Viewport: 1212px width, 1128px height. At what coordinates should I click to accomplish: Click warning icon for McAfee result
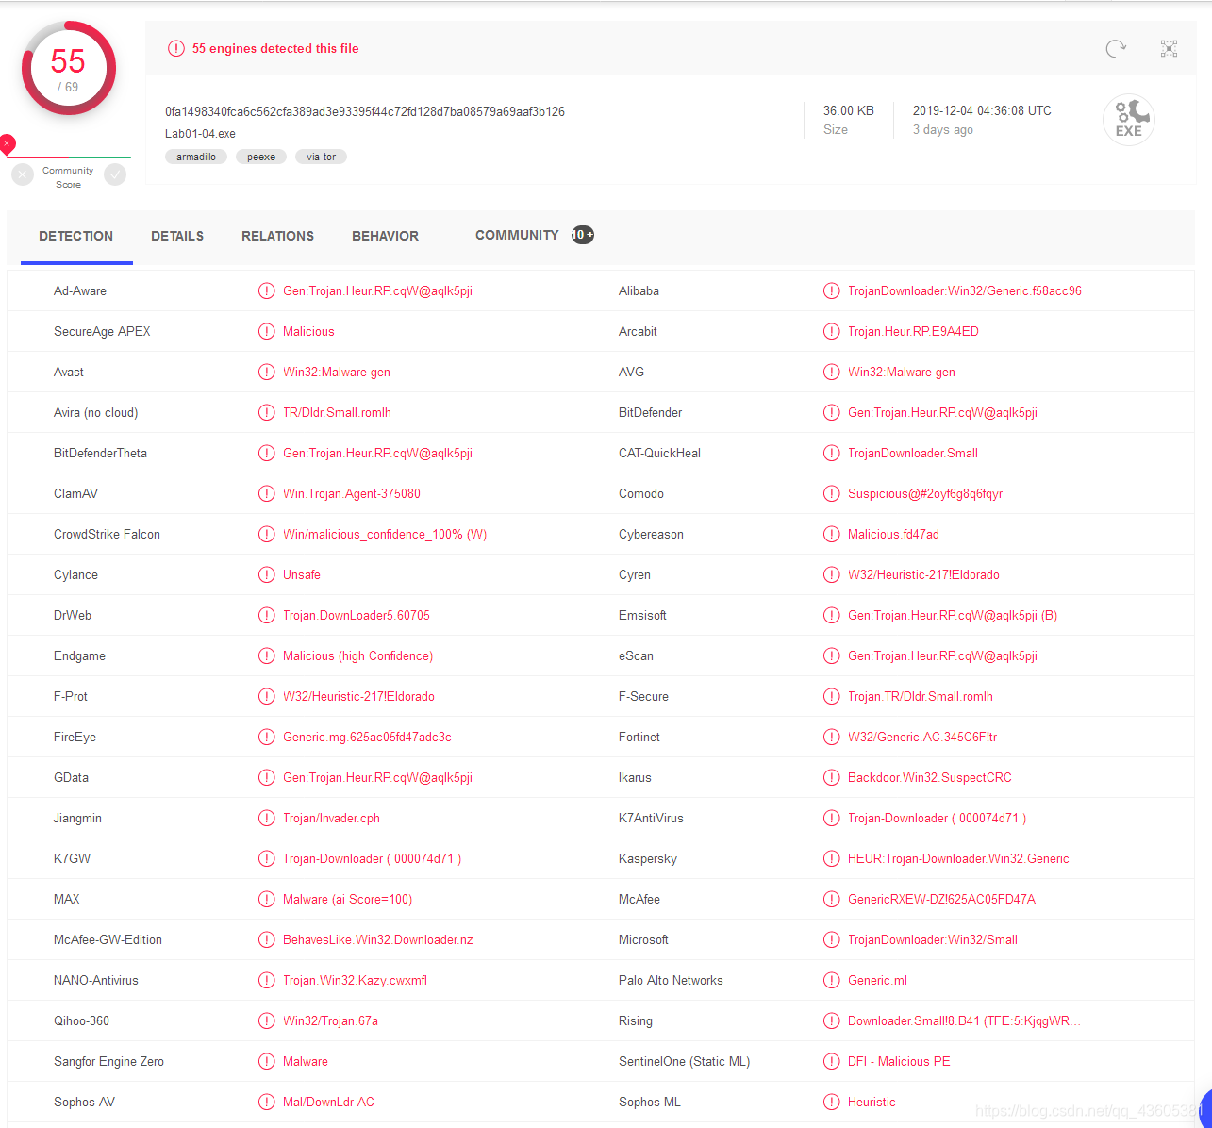point(831,899)
